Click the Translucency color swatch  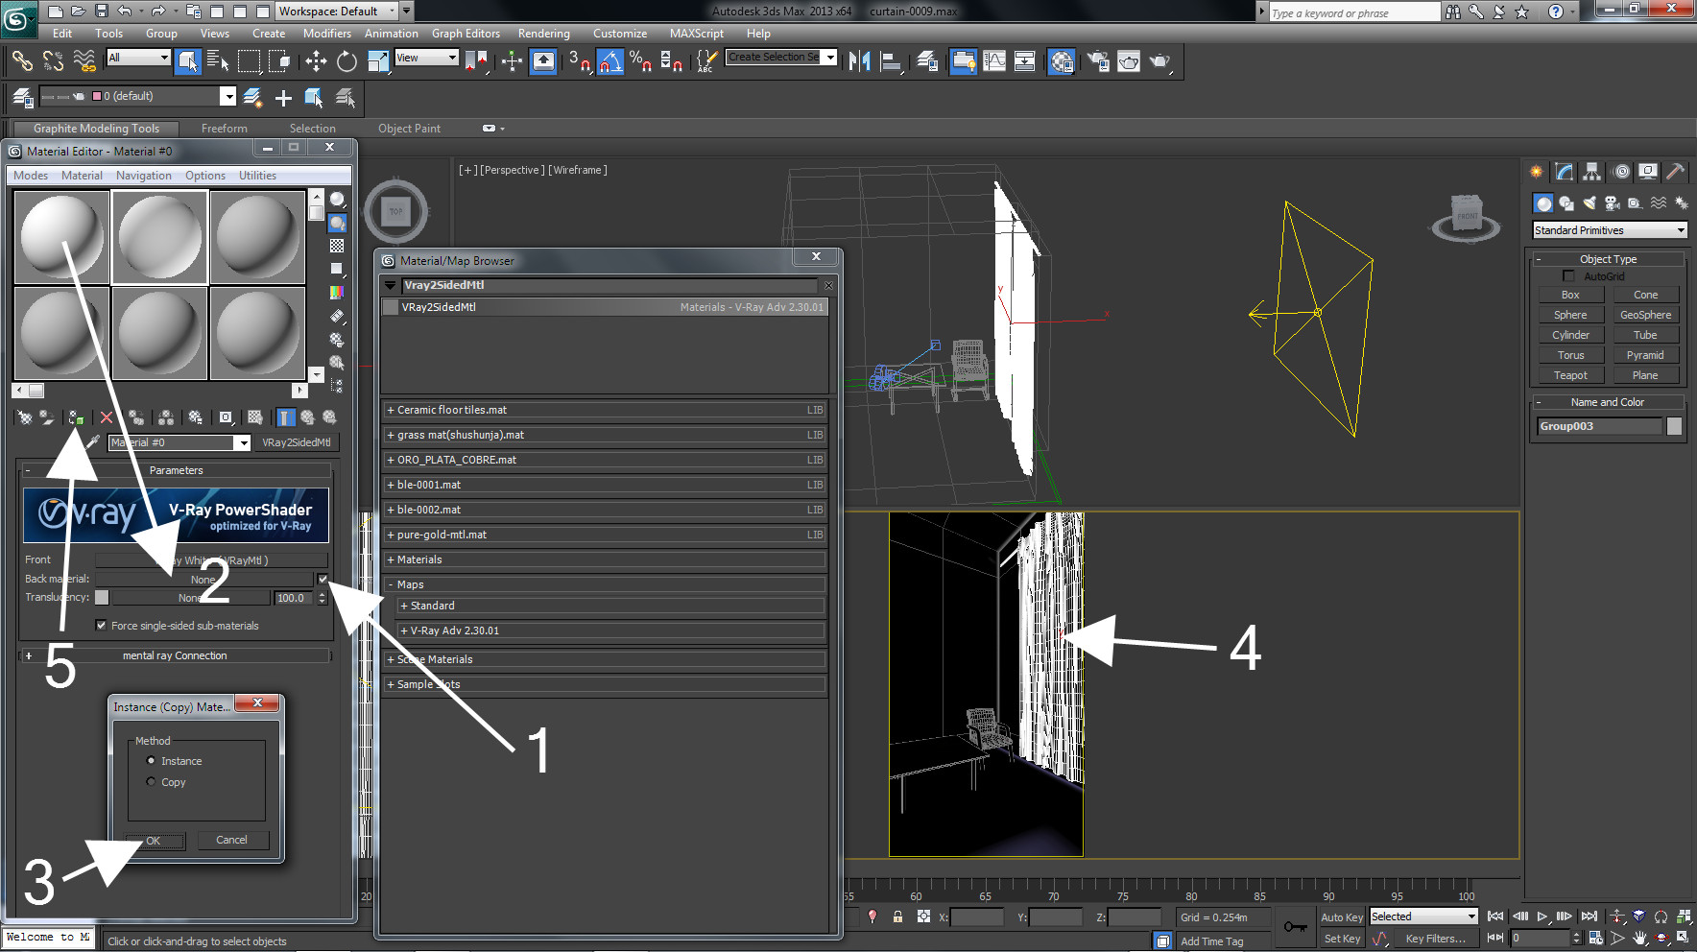[x=101, y=598]
